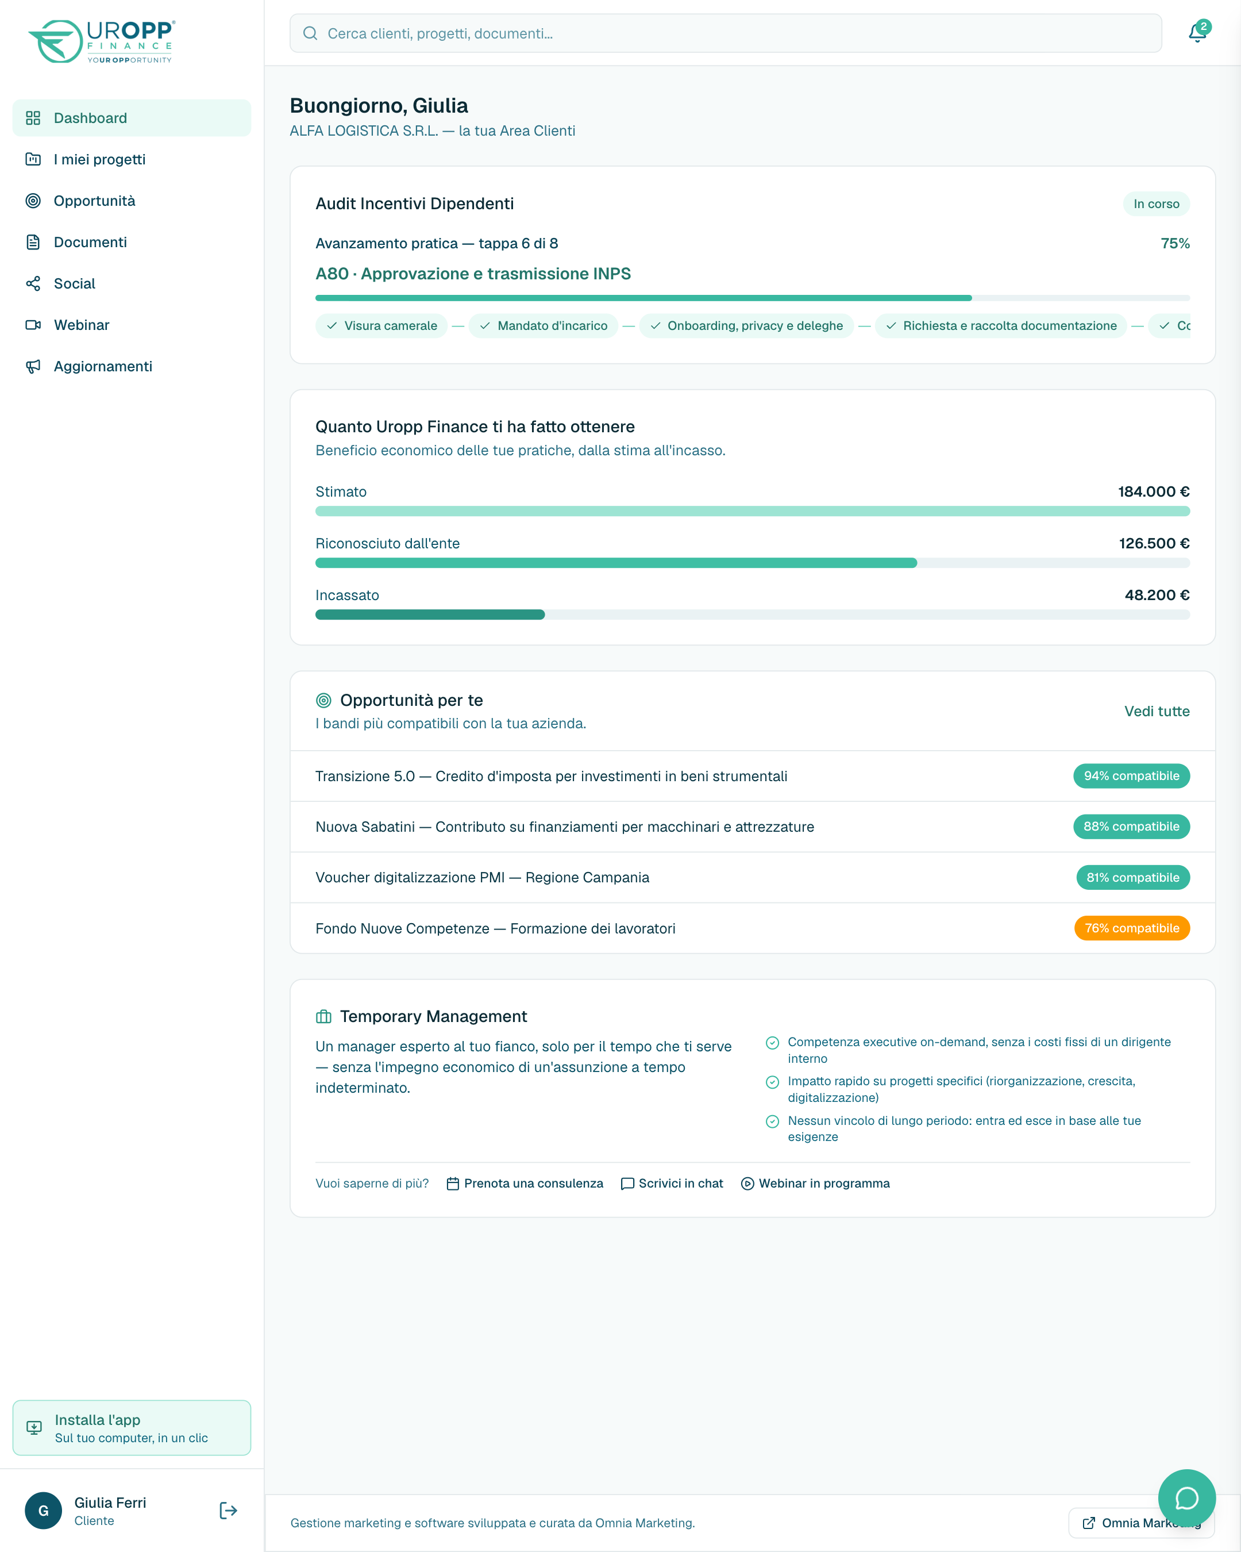Click Installa l'app button

pyautogui.click(x=132, y=1427)
